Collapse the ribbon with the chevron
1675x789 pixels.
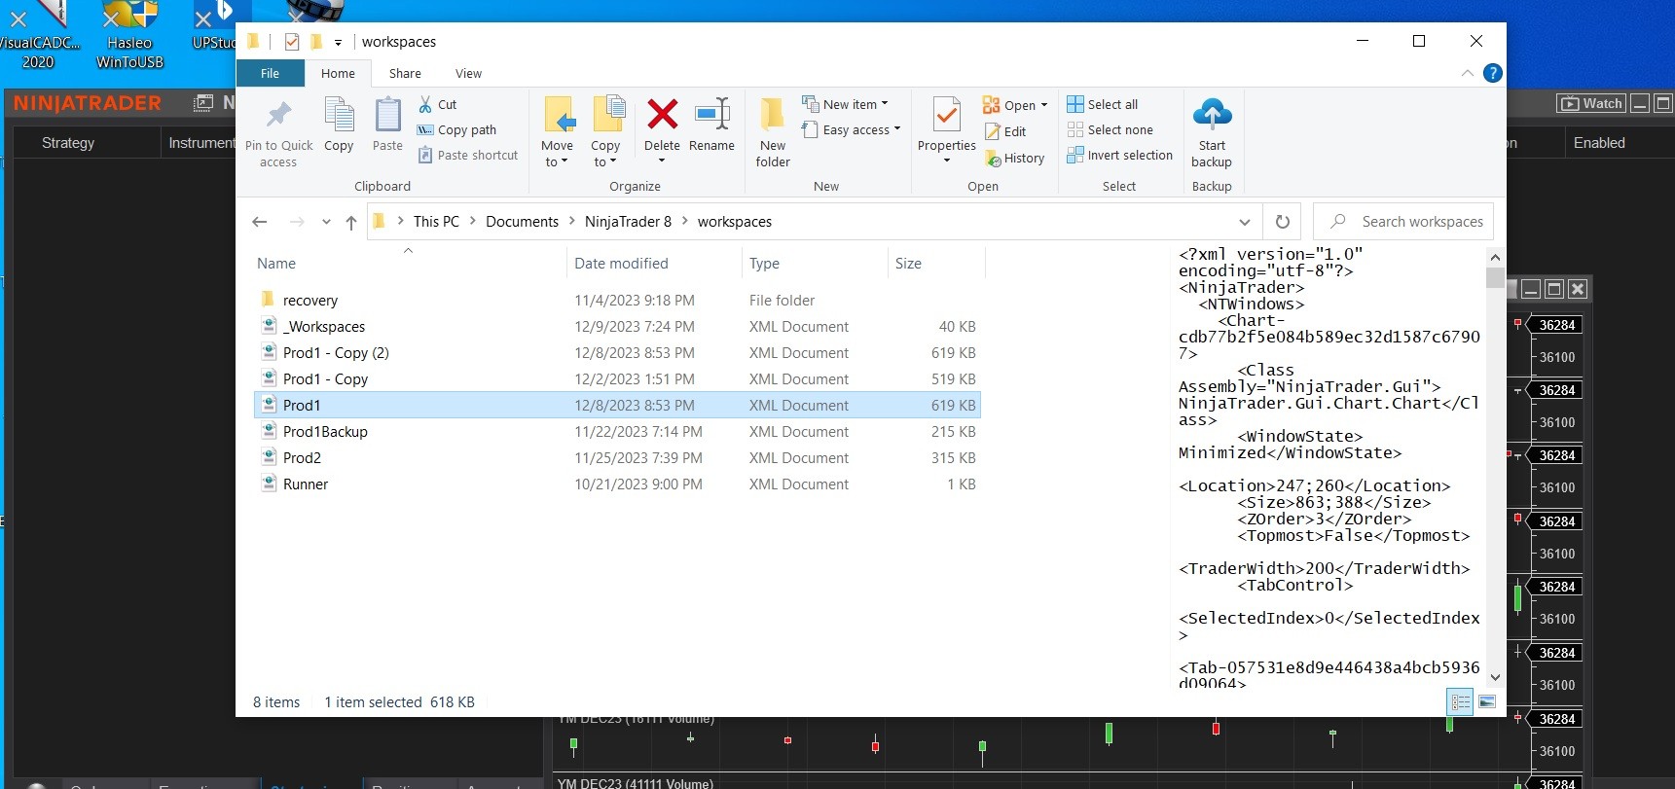pos(1467,73)
